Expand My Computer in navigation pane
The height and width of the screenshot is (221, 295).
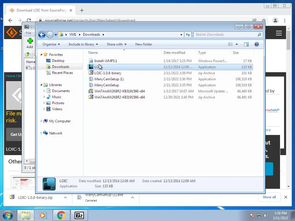click(x=41, y=121)
